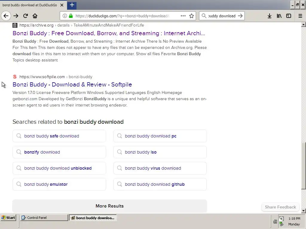This screenshot has height=229, width=306.
Task: Click the page vertical scrollbar thumb
Action: (303, 166)
